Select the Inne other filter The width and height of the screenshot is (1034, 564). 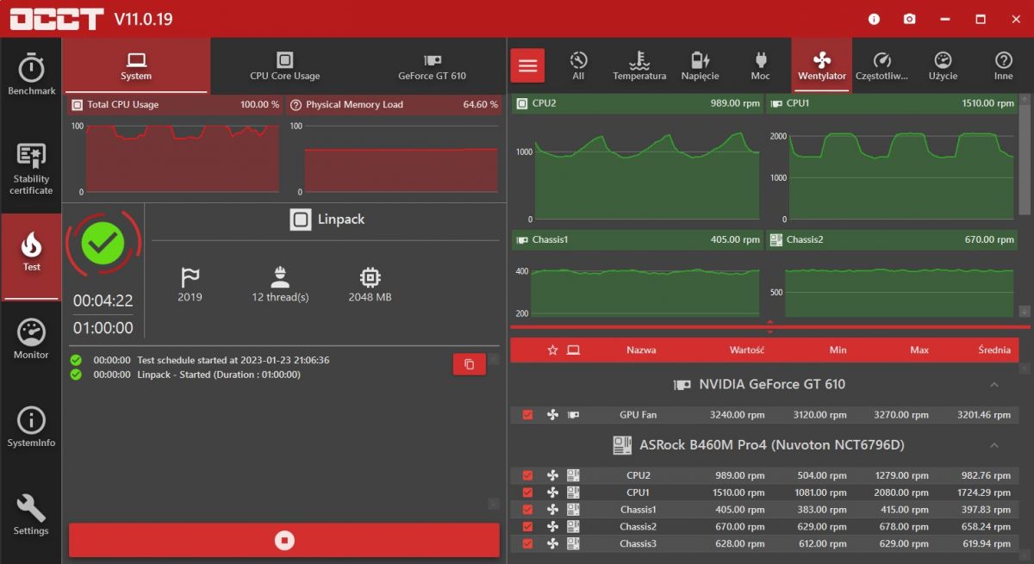(x=1003, y=65)
